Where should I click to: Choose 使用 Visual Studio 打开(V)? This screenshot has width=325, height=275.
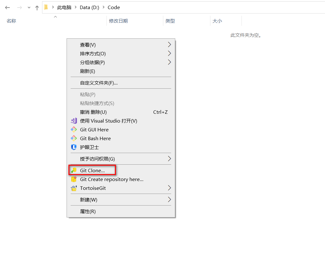point(121,121)
